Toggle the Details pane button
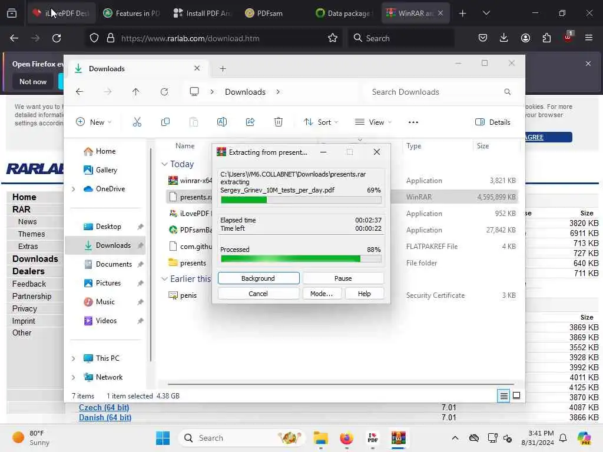 click(493, 122)
